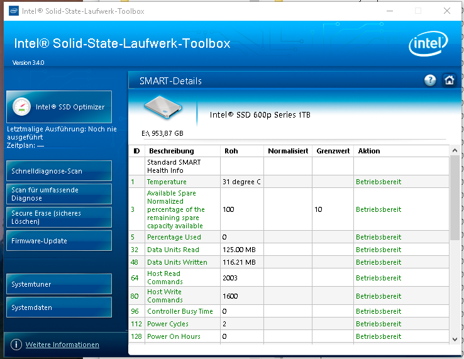Start Scan für umfassende Diagnose
This screenshot has height=359, width=464.
pyautogui.click(x=59, y=194)
